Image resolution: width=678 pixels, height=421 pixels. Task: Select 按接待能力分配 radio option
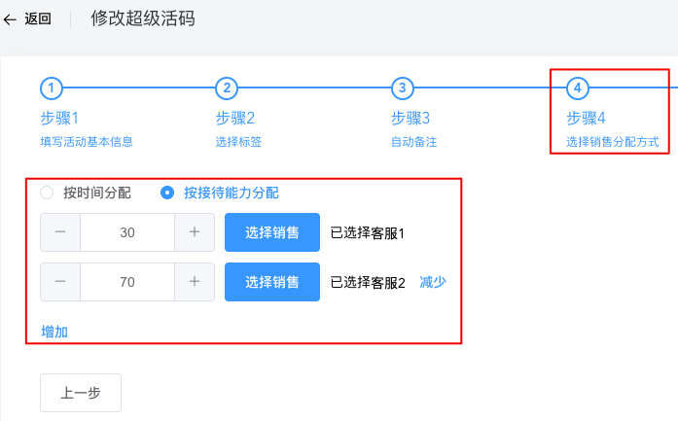point(167,193)
